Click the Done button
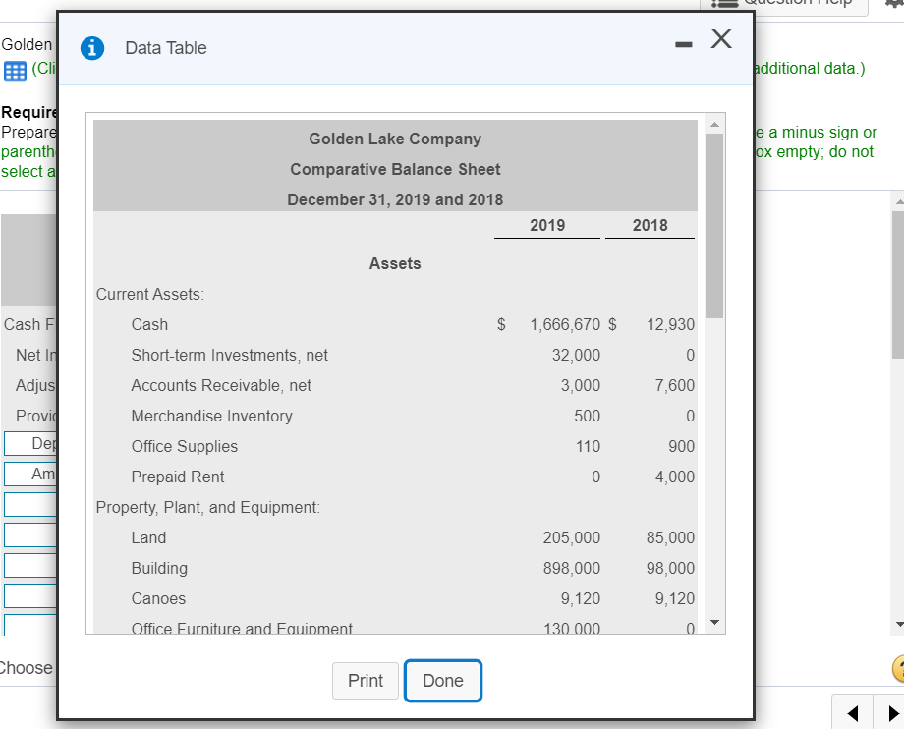This screenshot has height=729, width=904. click(x=443, y=681)
